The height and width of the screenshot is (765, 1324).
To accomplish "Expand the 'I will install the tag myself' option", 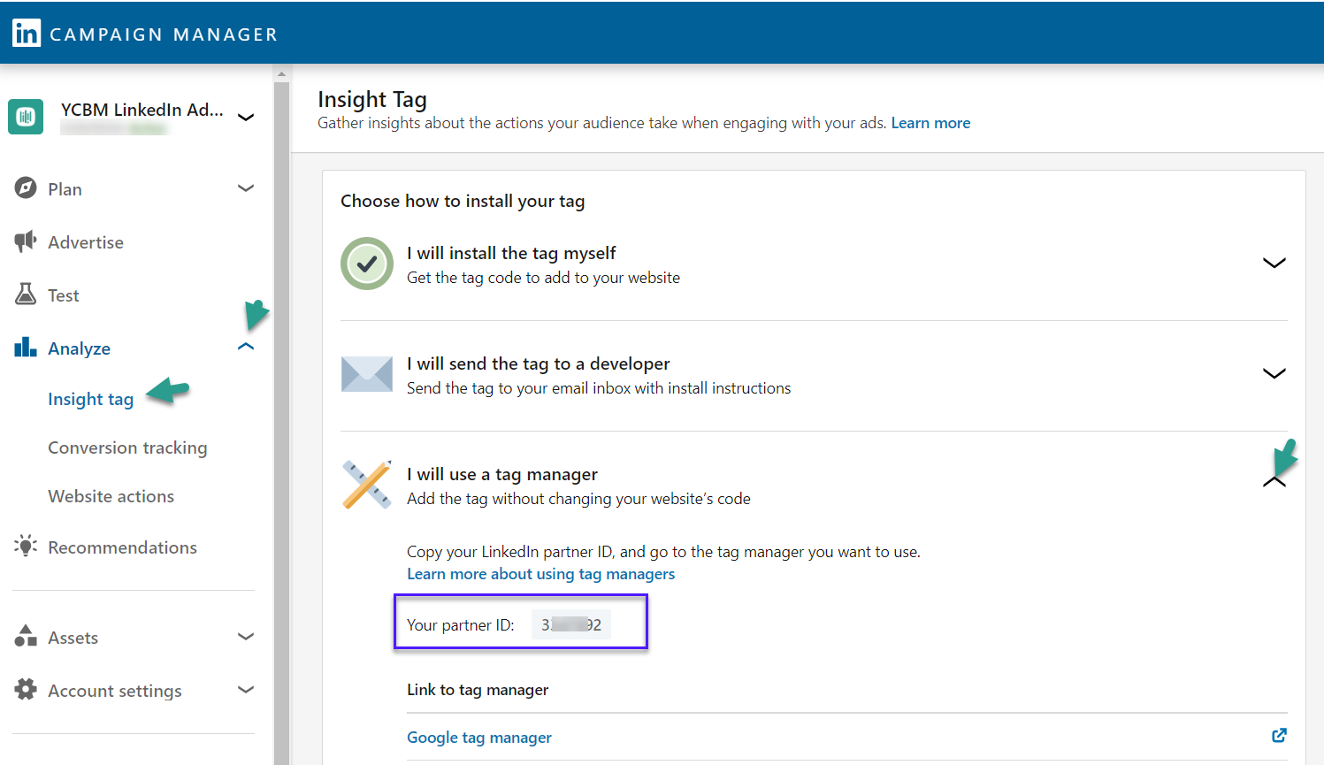I will tap(1274, 263).
